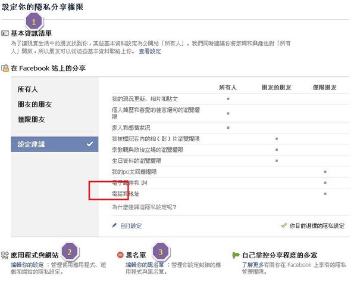Select the 所有人 sharing preset
This screenshot has width=357, height=282.
(27, 89)
